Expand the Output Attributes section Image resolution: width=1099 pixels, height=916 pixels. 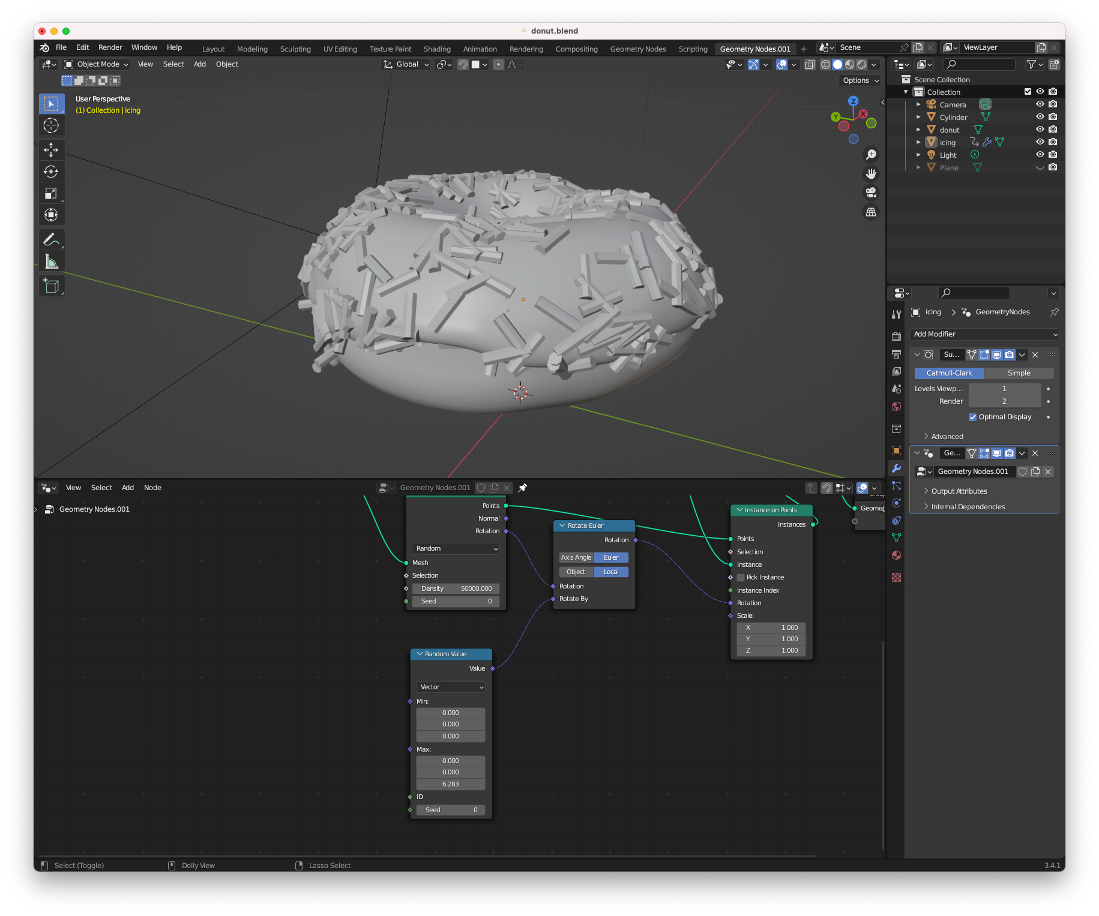(959, 491)
